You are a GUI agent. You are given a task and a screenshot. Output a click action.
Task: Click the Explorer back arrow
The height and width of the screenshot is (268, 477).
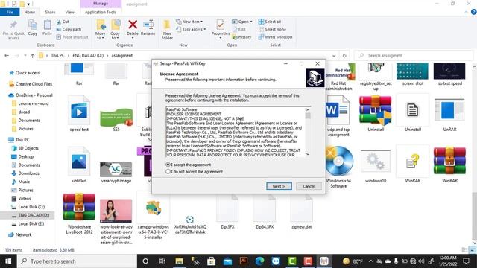click(7, 56)
